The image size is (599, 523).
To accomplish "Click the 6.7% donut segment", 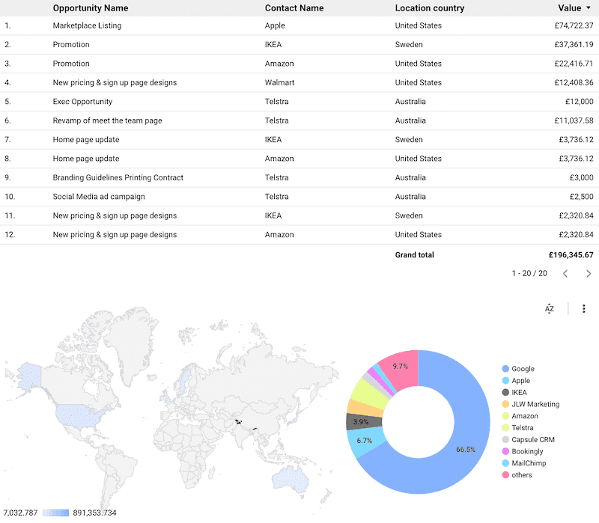I will (364, 441).
